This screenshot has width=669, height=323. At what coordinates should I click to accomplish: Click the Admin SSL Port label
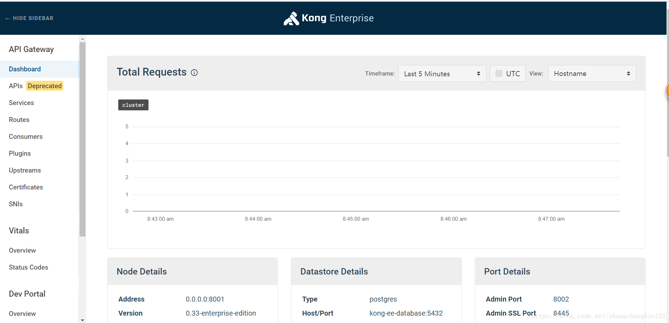click(x=511, y=314)
